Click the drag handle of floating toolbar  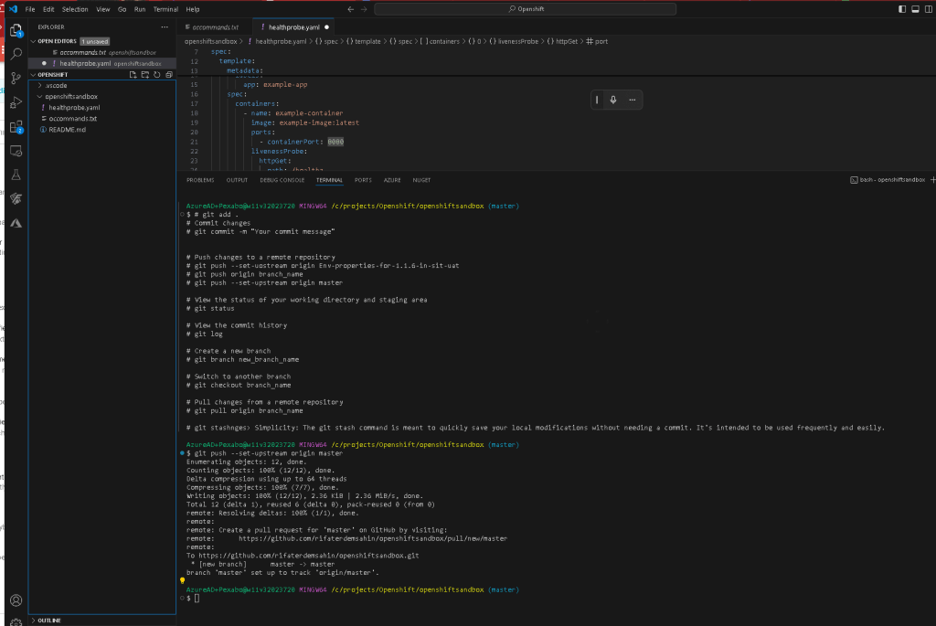(597, 100)
